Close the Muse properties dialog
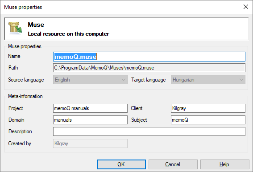 246,7
